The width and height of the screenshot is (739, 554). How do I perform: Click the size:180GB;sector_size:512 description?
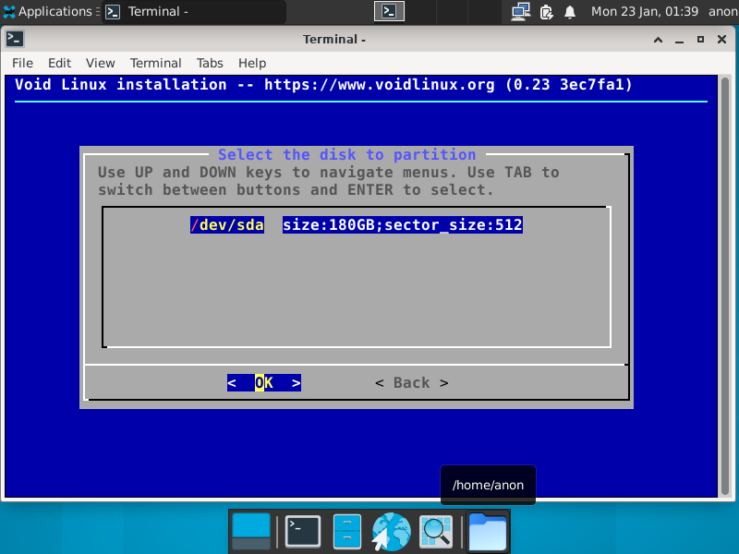click(x=403, y=224)
